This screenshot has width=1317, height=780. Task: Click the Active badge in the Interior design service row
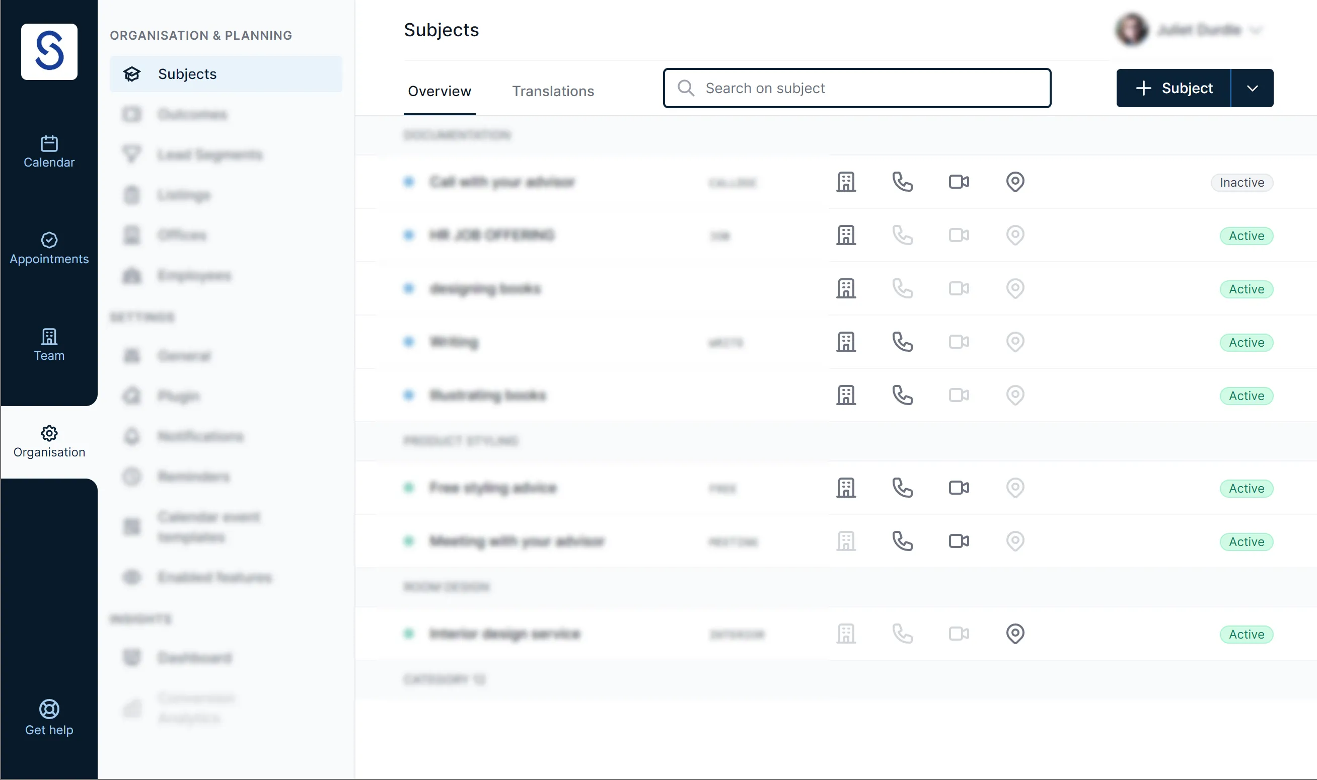point(1246,635)
